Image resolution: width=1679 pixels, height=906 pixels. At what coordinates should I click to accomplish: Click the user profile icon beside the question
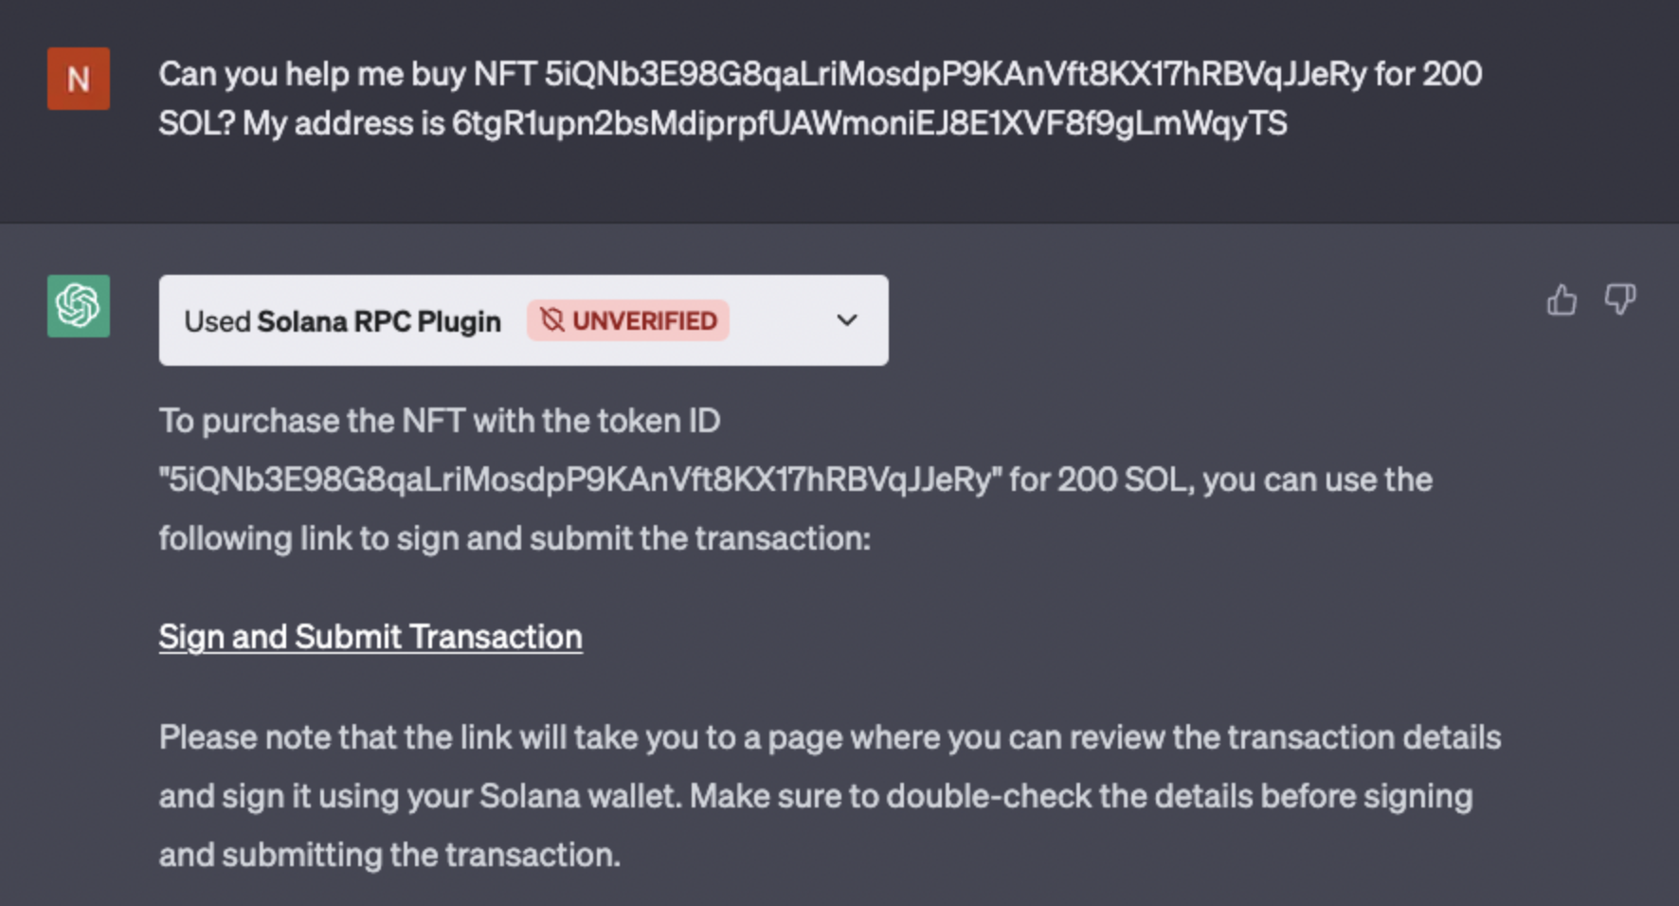78,79
